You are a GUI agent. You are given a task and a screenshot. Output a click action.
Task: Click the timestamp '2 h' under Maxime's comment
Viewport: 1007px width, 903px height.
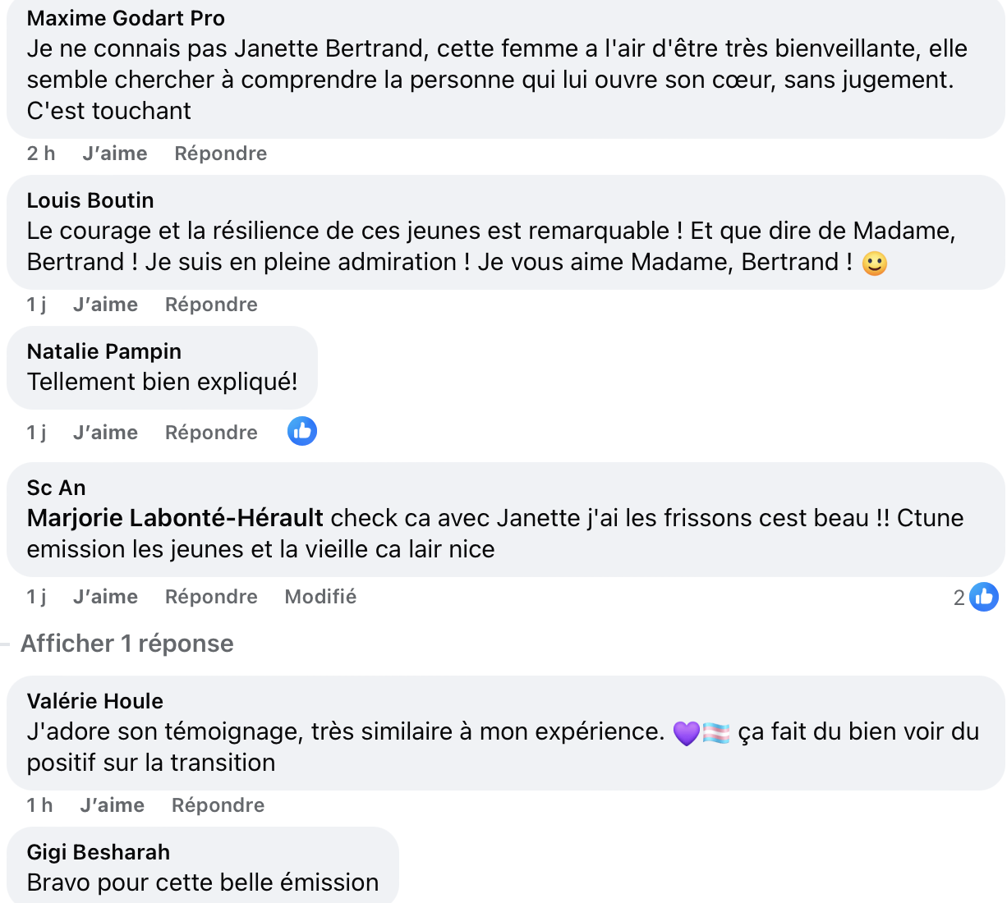pos(41,154)
